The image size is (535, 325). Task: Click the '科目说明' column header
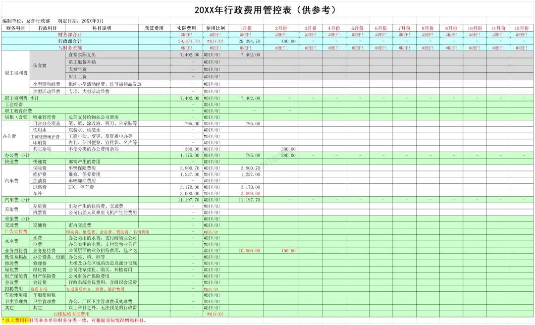(102, 28)
